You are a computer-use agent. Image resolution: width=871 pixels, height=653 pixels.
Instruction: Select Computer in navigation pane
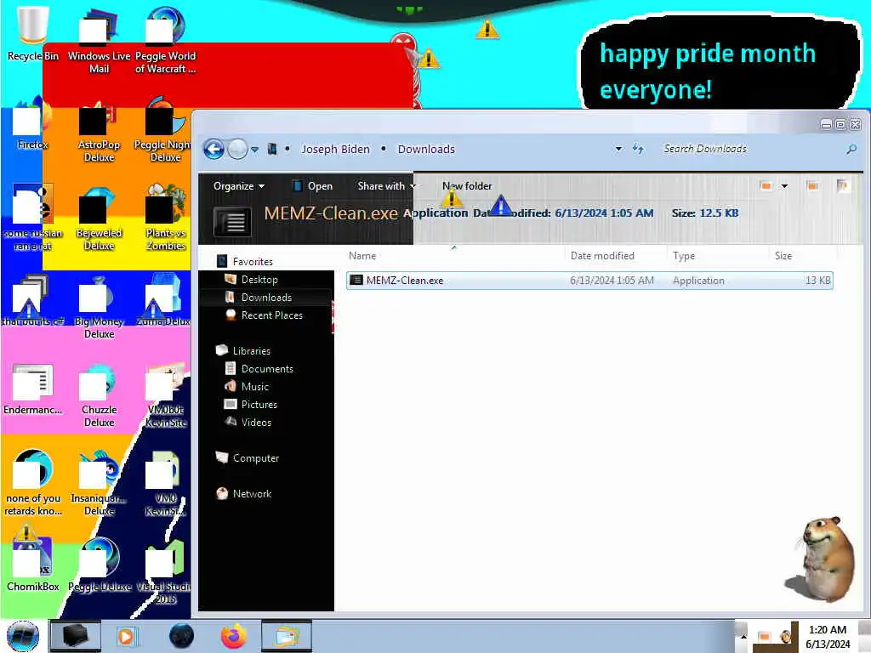click(x=248, y=457)
